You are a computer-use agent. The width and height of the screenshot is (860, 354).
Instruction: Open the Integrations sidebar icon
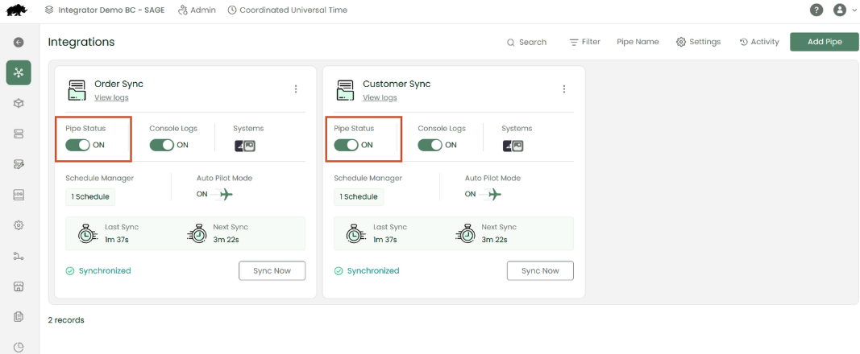click(x=19, y=72)
